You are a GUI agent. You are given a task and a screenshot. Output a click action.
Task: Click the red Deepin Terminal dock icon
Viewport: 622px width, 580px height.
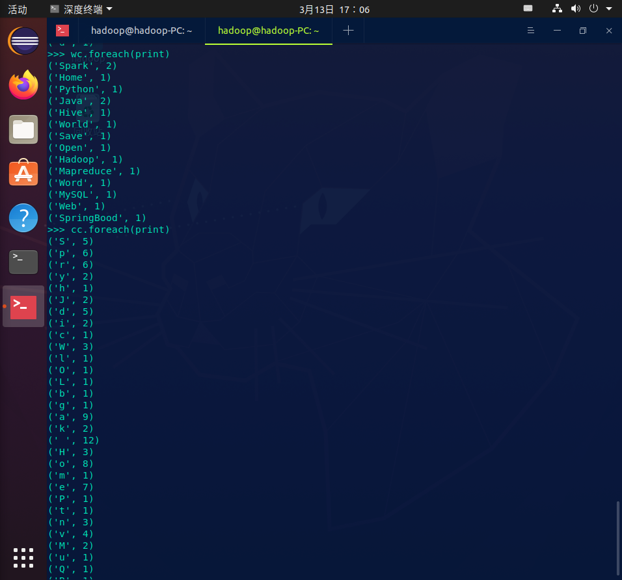23,307
